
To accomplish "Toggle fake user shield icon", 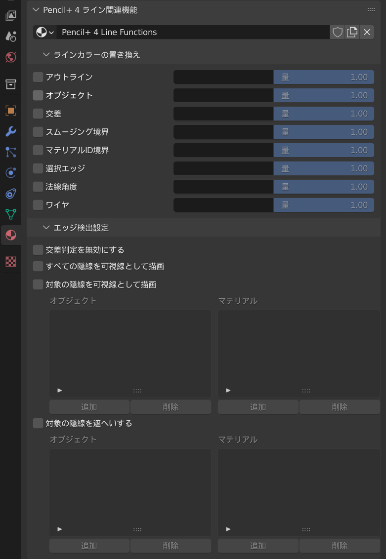I will coord(337,32).
